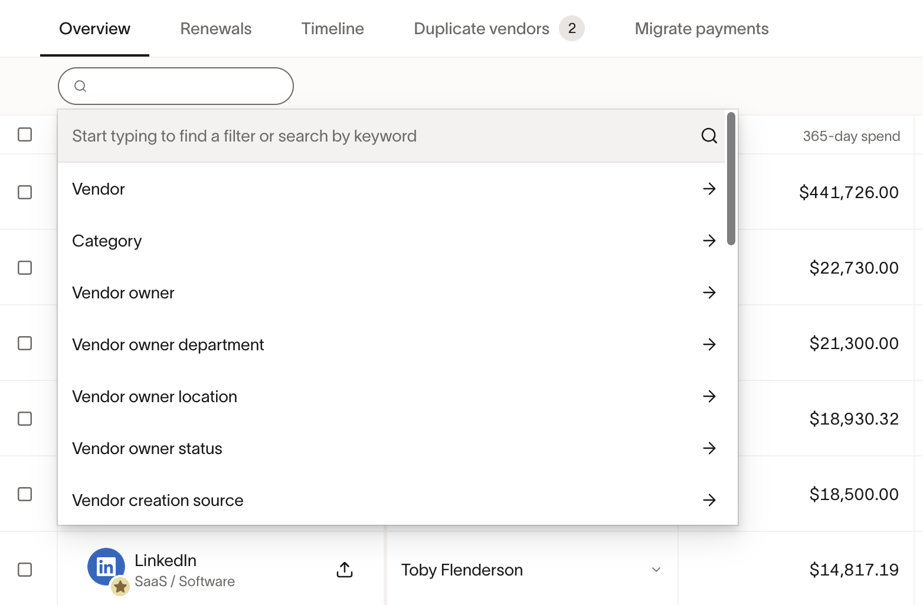Check the select-all checkbox in the header row

click(24, 134)
